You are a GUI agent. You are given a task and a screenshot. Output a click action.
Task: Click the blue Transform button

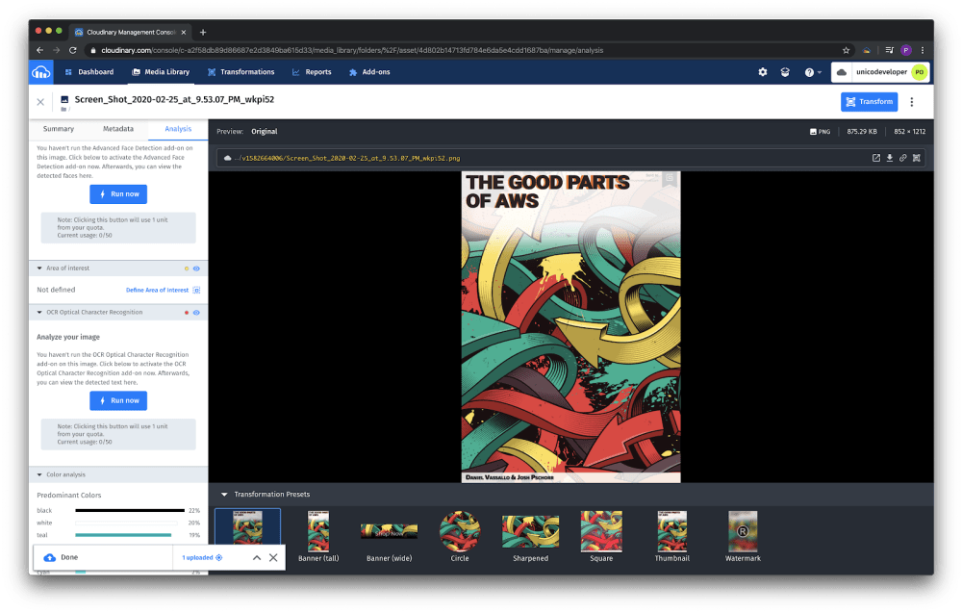869,102
